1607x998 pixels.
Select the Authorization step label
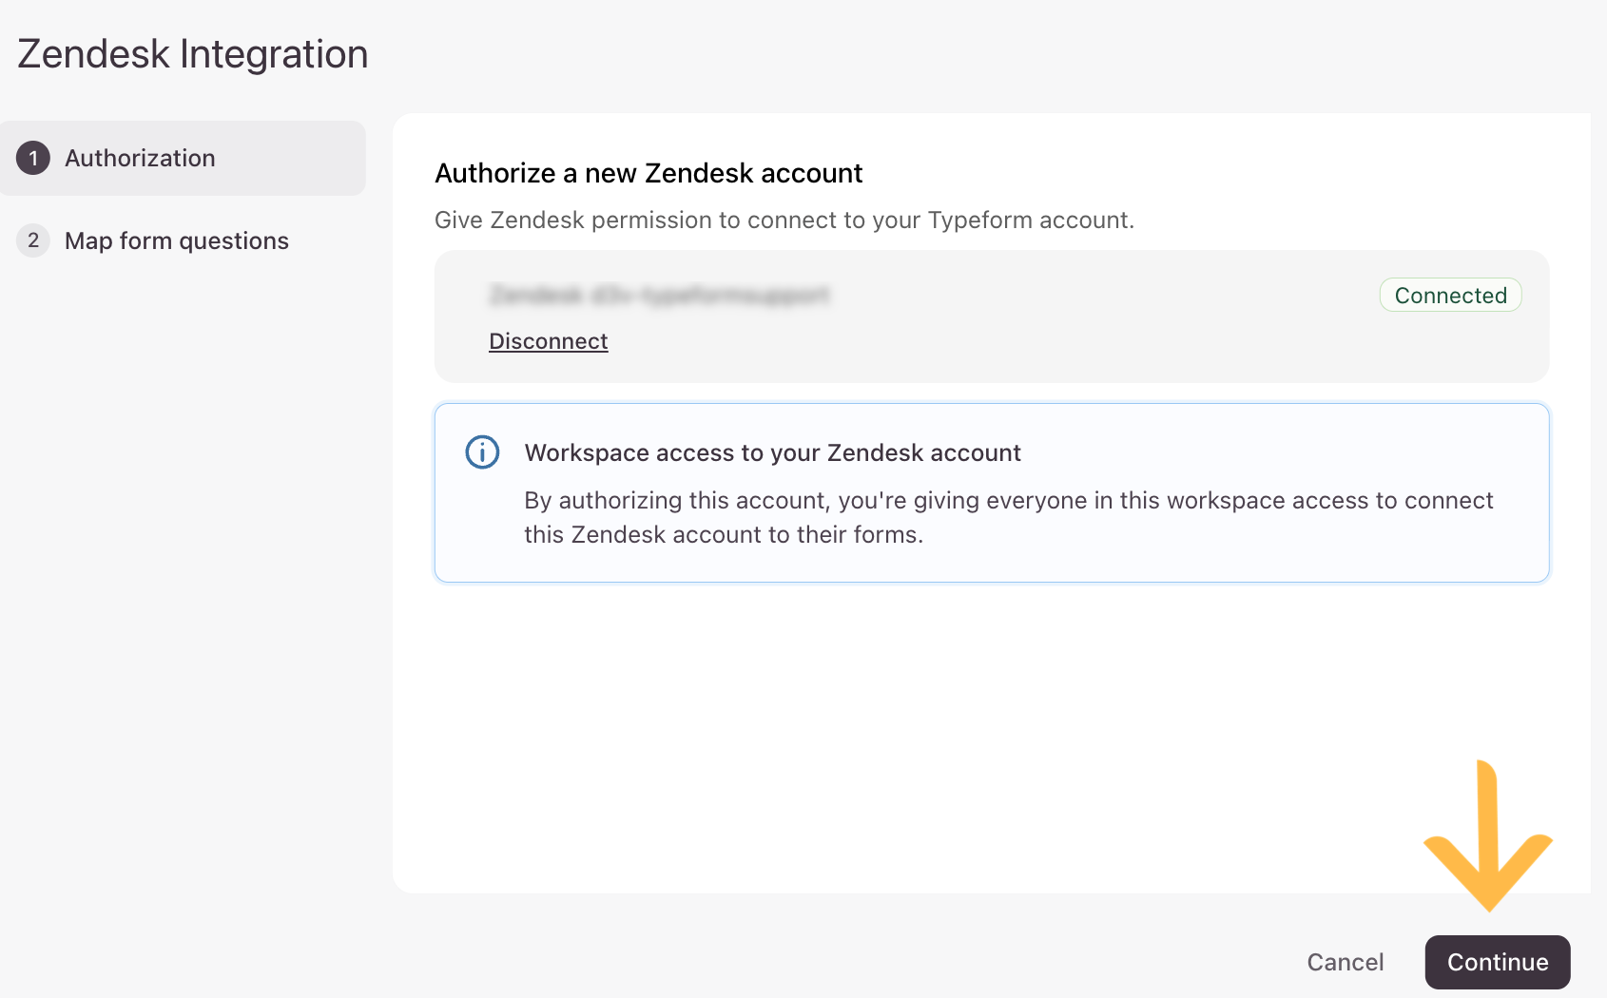coord(140,158)
